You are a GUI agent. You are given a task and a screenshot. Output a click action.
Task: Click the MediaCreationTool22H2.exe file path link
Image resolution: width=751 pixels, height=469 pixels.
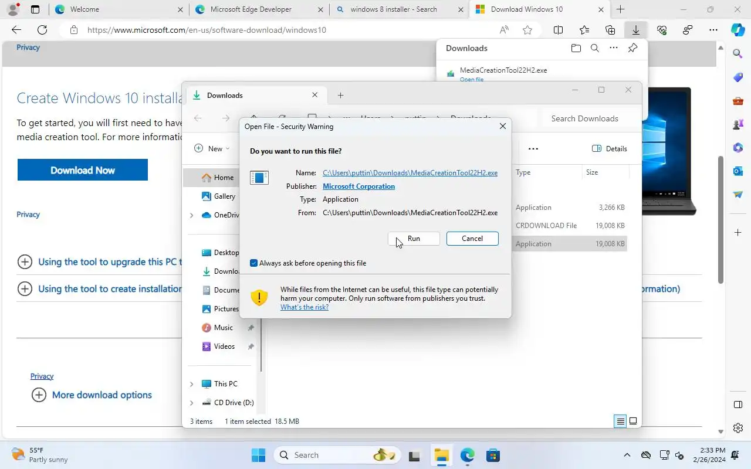[410, 173]
